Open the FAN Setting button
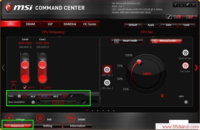200x130 pixels. (48, 126)
